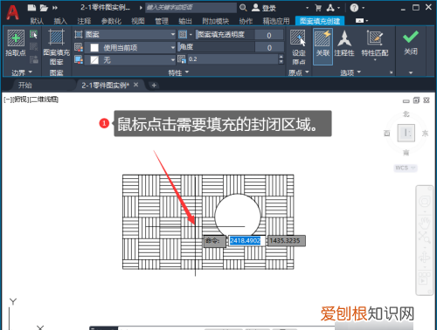This screenshot has width=437, height=330.
Task: Open the transparency type dropdown arrow
Action: [x=191, y=35]
